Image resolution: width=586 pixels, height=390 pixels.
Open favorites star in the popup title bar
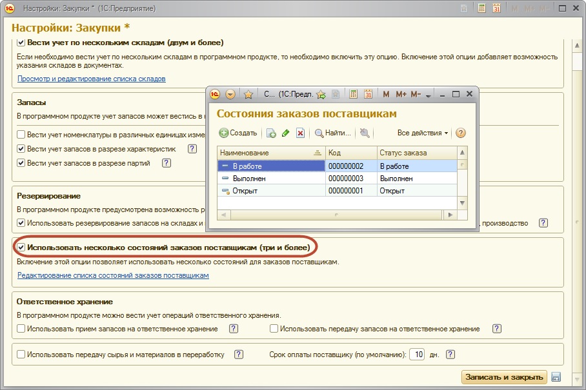pyautogui.click(x=248, y=94)
